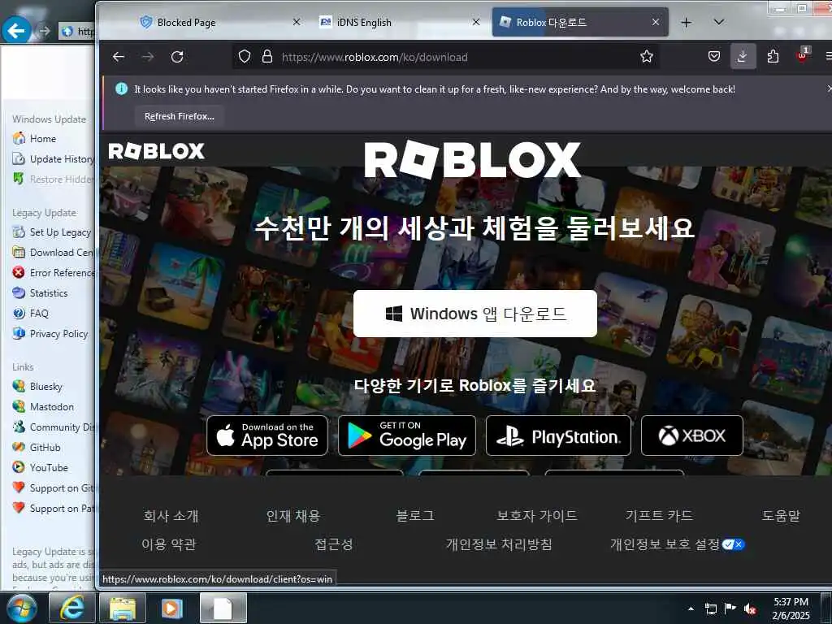Open the 기프트 카드 footer link

(x=659, y=516)
